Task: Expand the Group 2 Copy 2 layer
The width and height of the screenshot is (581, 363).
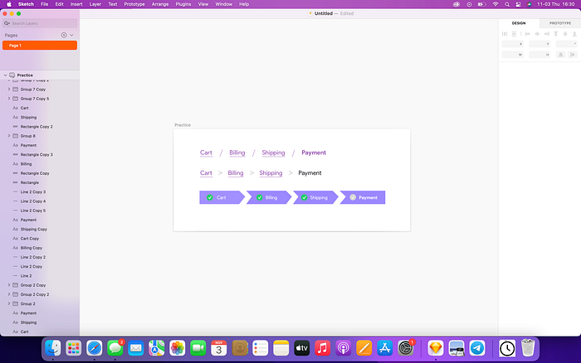Action: click(9, 294)
